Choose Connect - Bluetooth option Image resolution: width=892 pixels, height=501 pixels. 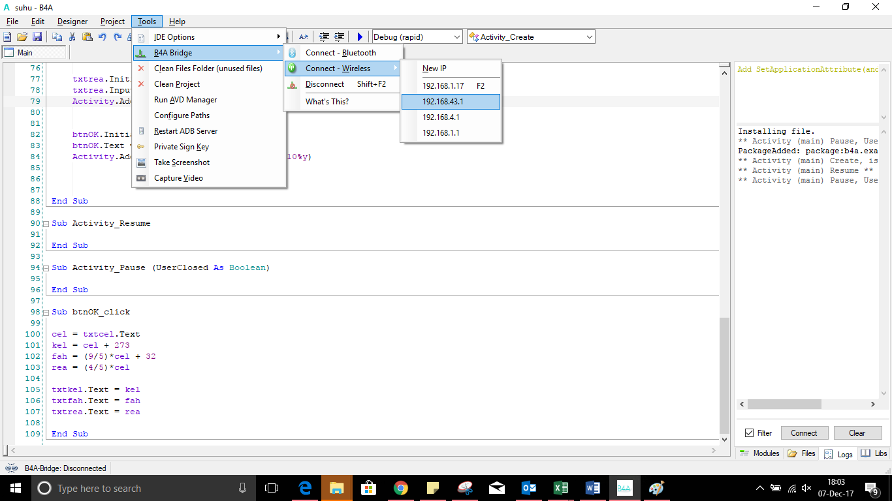pyautogui.click(x=343, y=53)
